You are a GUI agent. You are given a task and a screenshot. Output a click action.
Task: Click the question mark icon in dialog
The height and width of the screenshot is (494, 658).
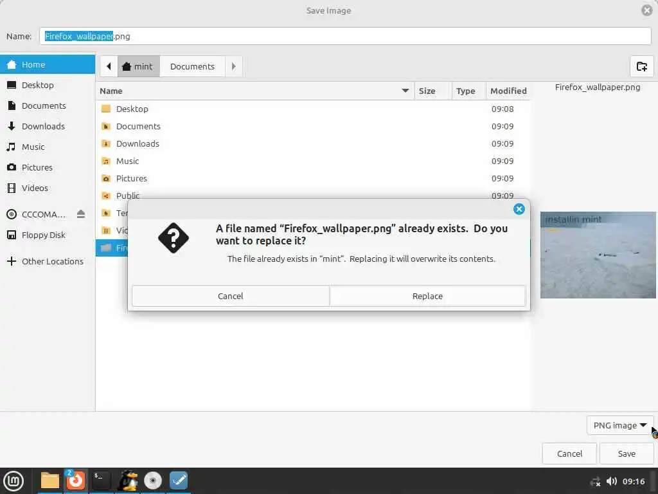point(173,238)
